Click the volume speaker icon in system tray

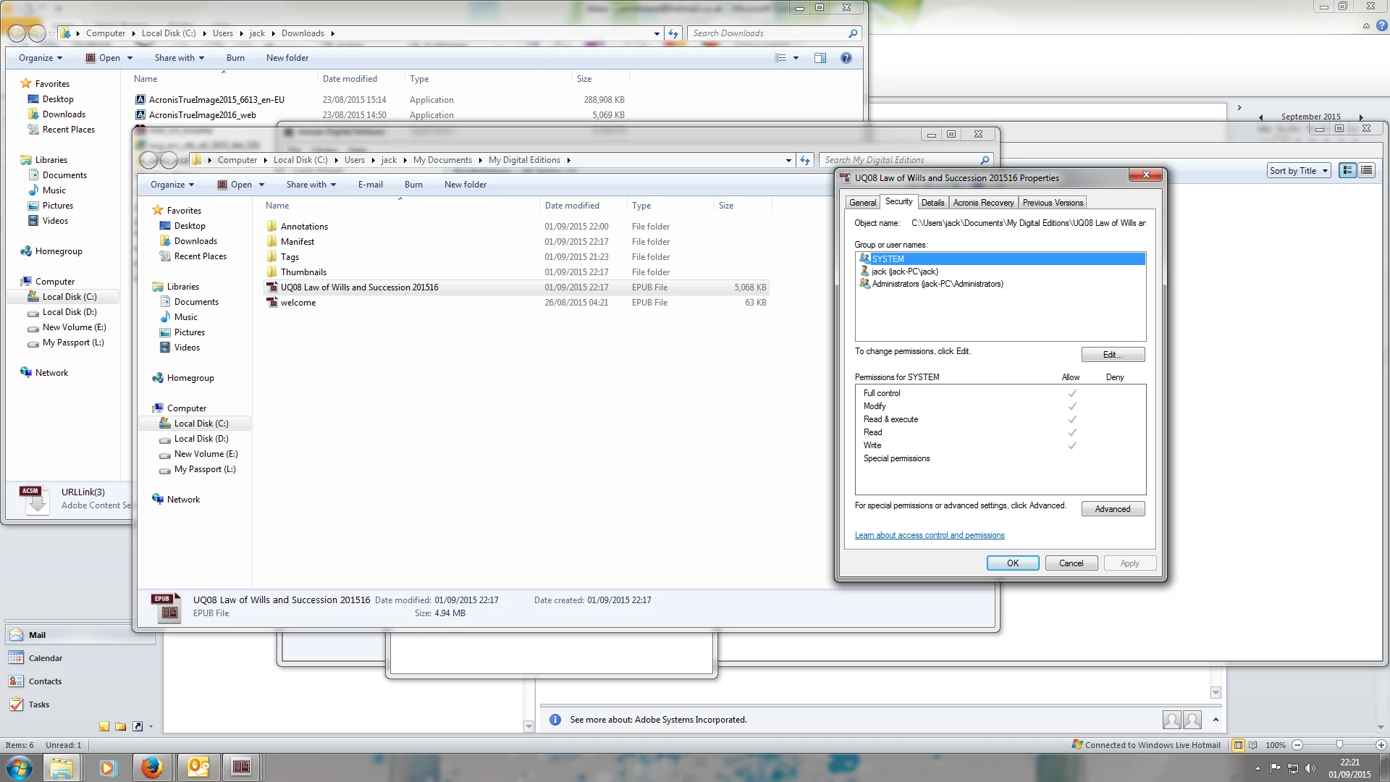click(1310, 768)
